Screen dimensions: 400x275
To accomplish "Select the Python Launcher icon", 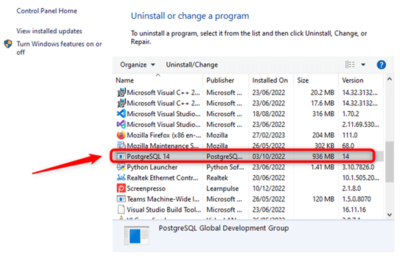I will coord(121,167).
